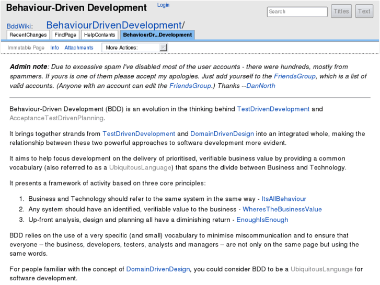Switch to the RecentChanges tab

coord(28,35)
